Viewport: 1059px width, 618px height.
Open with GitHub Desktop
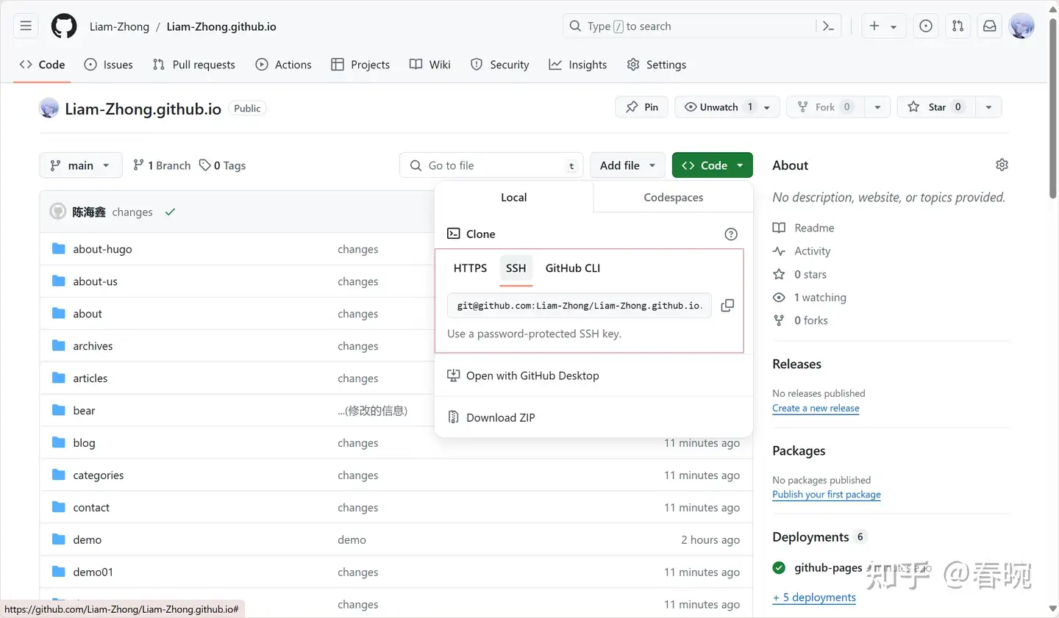[532, 376]
